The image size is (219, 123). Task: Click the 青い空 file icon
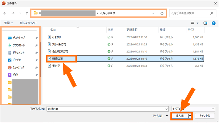pos(49,66)
